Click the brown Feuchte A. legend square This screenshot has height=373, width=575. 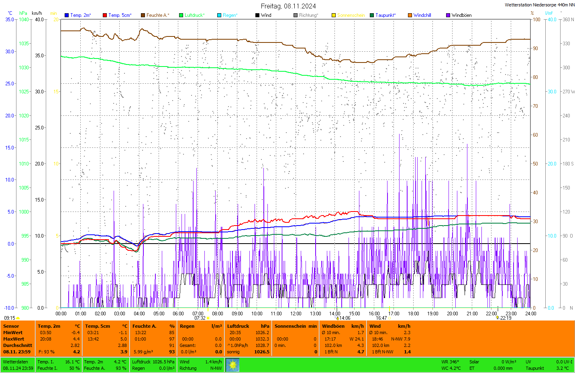click(x=143, y=15)
